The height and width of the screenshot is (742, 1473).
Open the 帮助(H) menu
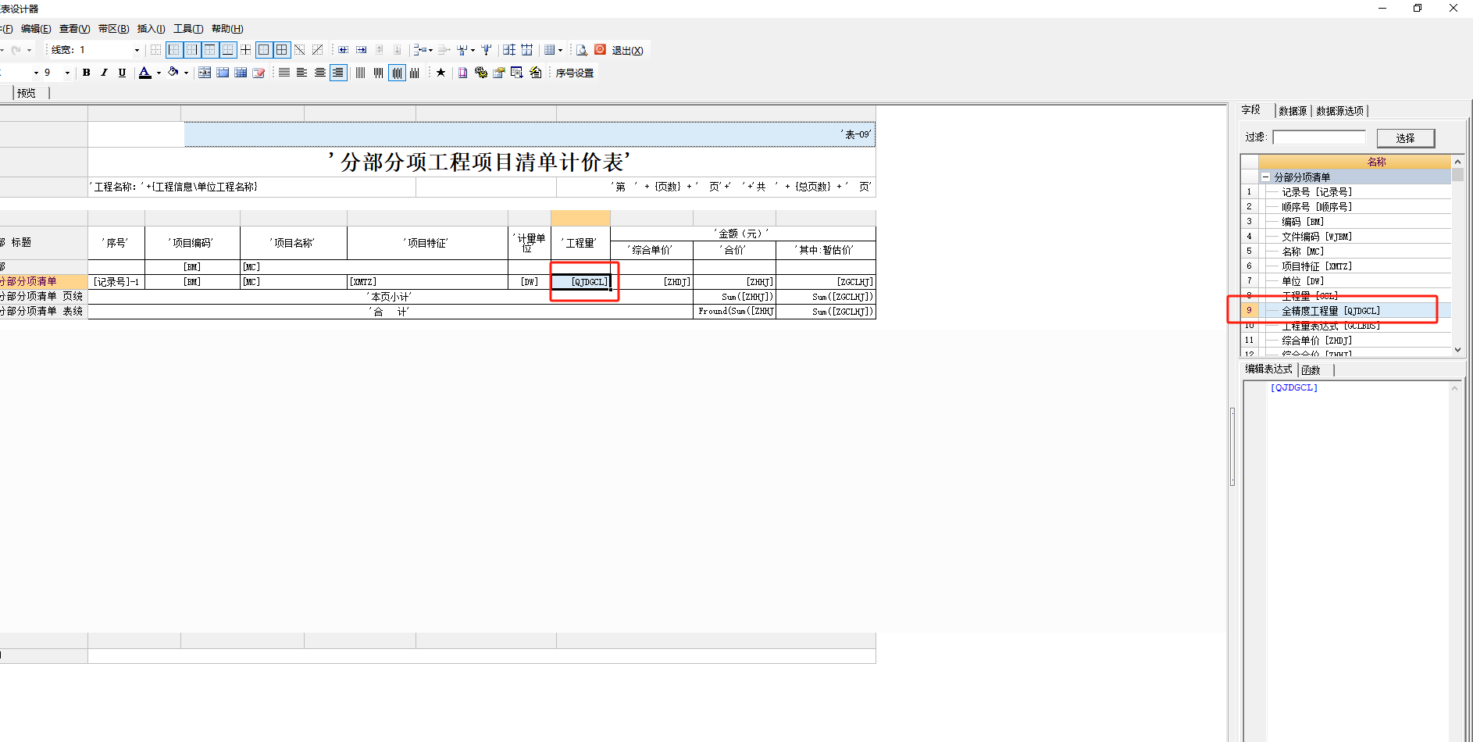pos(227,29)
